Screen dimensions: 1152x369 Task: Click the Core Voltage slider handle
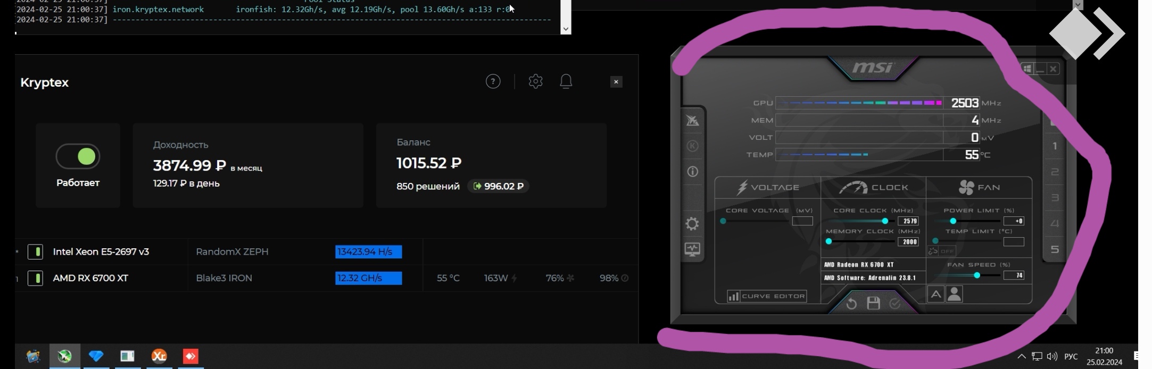pos(723,221)
